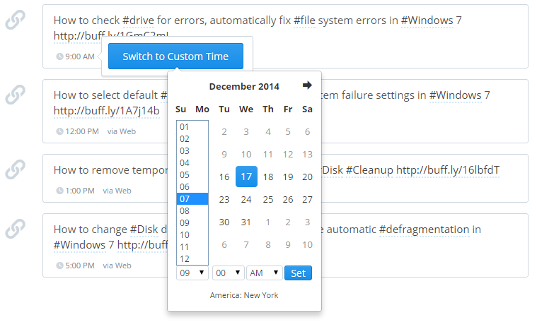Open the buff.ly/16lbfdT link
Image resolution: width=537 pixels, height=322 pixels.
click(x=447, y=169)
